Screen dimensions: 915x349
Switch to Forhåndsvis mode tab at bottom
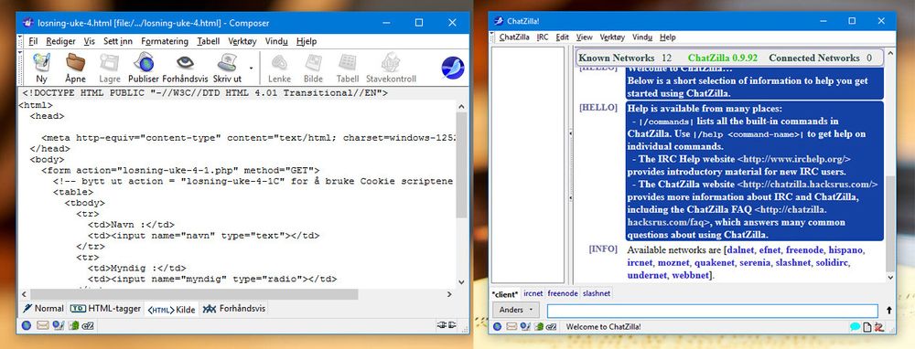[x=234, y=309]
